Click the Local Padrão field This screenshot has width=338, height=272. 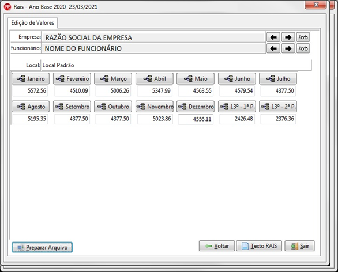pyautogui.click(x=176, y=65)
